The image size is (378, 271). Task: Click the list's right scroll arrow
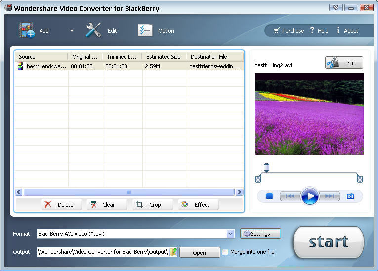[x=239, y=192]
